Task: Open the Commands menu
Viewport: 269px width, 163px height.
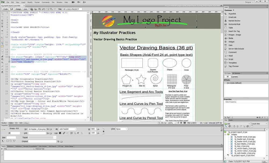Action: click(45, 2)
